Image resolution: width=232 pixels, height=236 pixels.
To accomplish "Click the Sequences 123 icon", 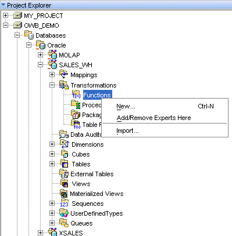I will pyautogui.click(x=65, y=203).
